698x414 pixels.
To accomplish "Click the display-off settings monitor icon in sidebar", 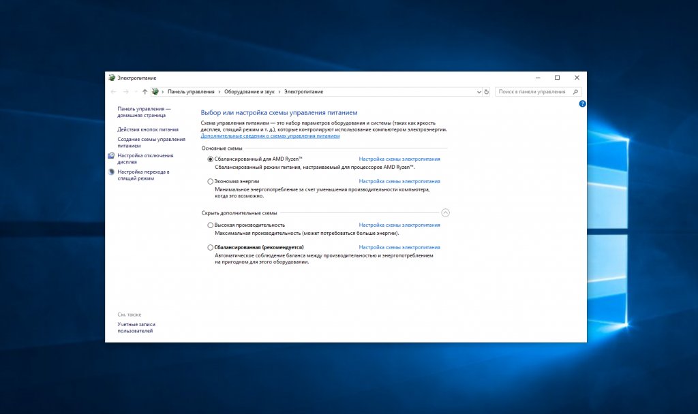I will click(111, 156).
